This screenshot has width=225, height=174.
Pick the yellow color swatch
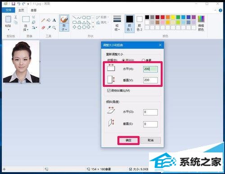(173, 17)
